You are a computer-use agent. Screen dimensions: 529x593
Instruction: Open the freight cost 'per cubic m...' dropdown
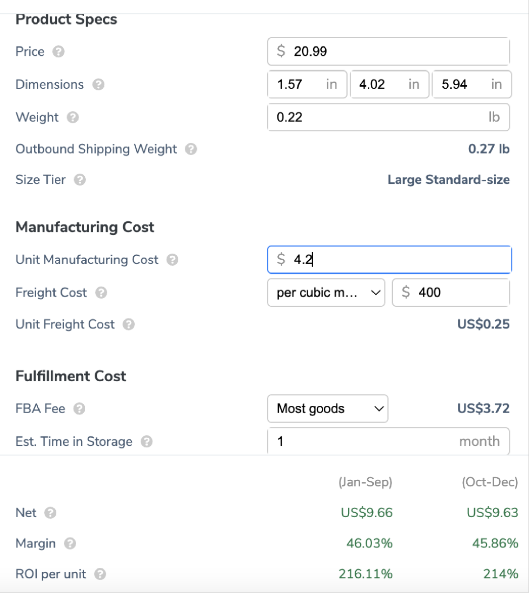[326, 293]
